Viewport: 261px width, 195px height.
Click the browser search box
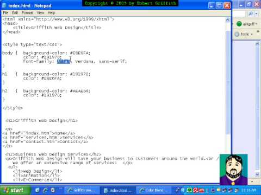click(x=239, y=14)
